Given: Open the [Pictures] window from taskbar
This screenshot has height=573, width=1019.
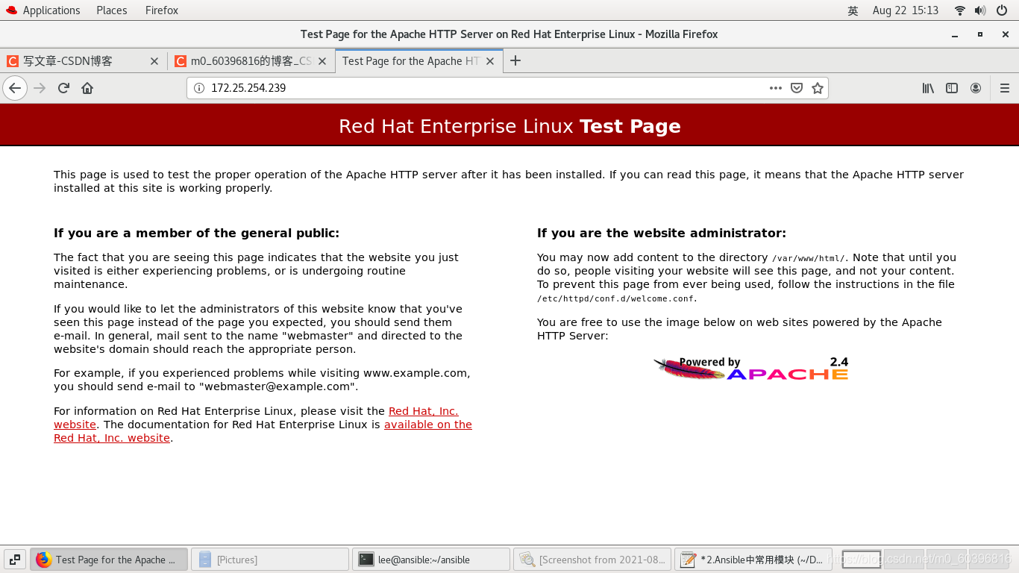Looking at the screenshot, I should click(270, 560).
